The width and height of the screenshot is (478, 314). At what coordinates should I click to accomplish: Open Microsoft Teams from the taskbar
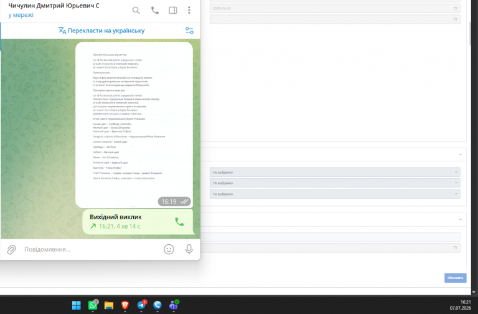[174, 305]
